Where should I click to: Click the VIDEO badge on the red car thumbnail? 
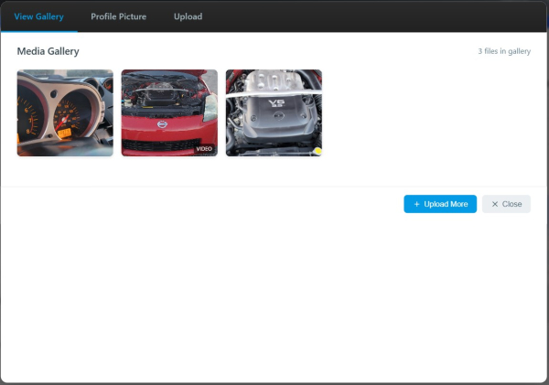[204, 149]
